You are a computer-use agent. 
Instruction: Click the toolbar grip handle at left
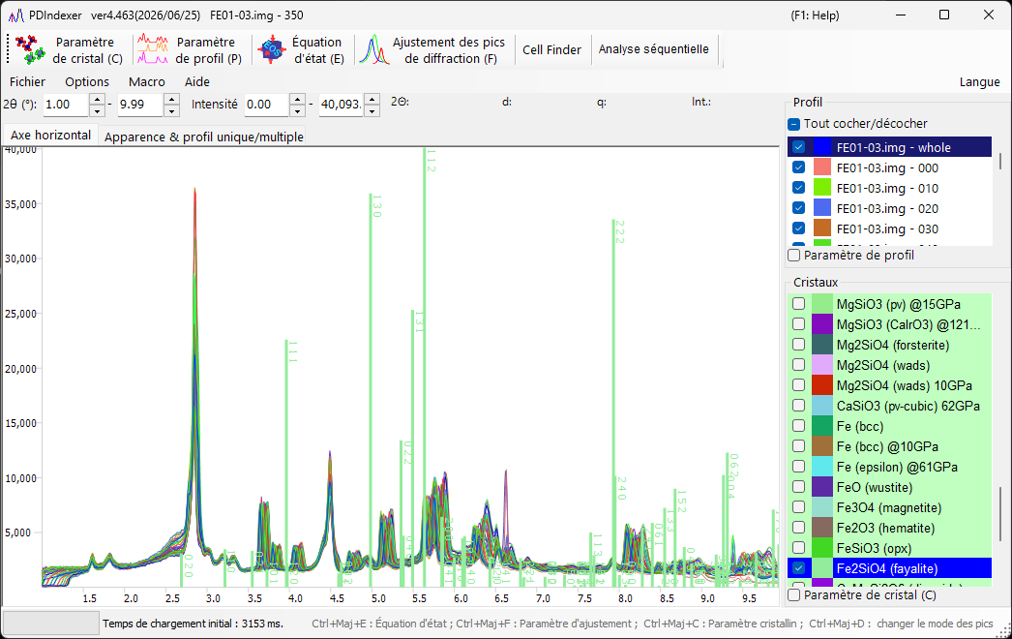8,49
